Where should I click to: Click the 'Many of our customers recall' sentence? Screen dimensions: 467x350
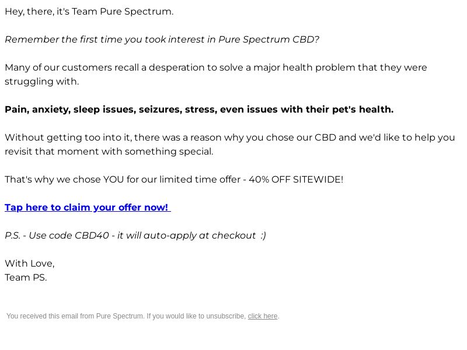point(216,75)
